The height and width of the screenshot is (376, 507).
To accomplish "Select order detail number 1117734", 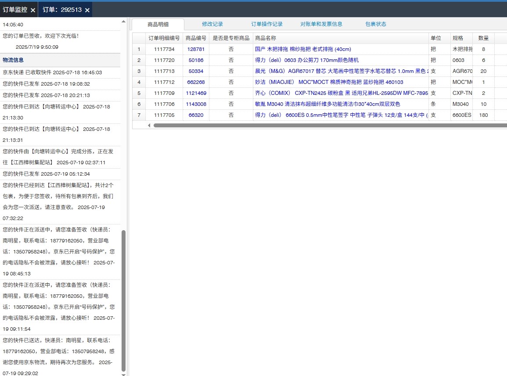I will (x=164, y=49).
